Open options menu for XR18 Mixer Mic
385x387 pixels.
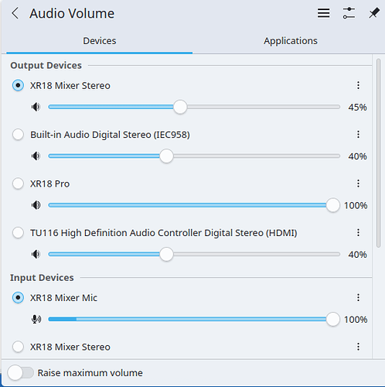[x=358, y=297]
